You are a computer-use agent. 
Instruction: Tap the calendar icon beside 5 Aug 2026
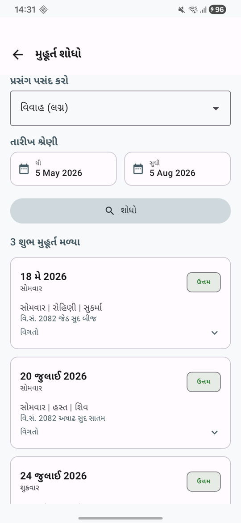[x=138, y=169]
